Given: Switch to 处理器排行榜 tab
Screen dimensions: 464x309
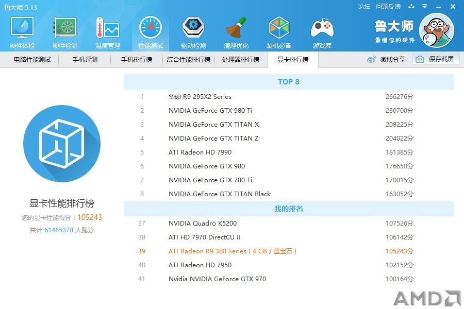Looking at the screenshot, I should point(241,60).
